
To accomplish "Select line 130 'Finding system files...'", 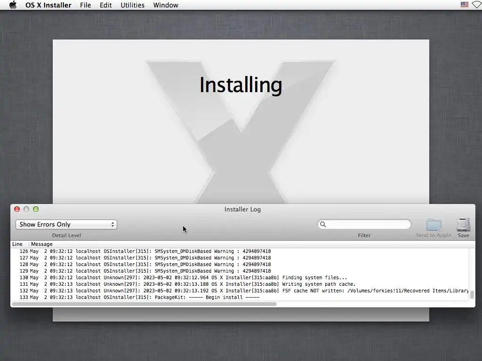I will coord(240,277).
